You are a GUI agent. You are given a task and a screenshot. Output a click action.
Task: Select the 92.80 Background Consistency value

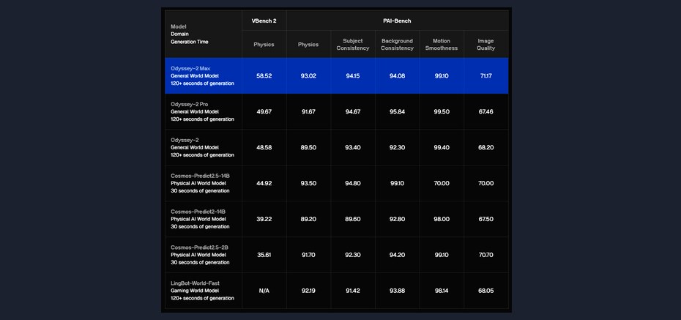click(397, 219)
